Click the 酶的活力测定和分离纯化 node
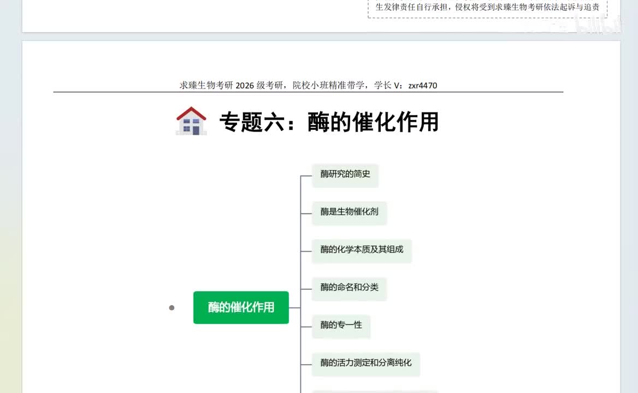The height and width of the screenshot is (393, 638). (366, 364)
